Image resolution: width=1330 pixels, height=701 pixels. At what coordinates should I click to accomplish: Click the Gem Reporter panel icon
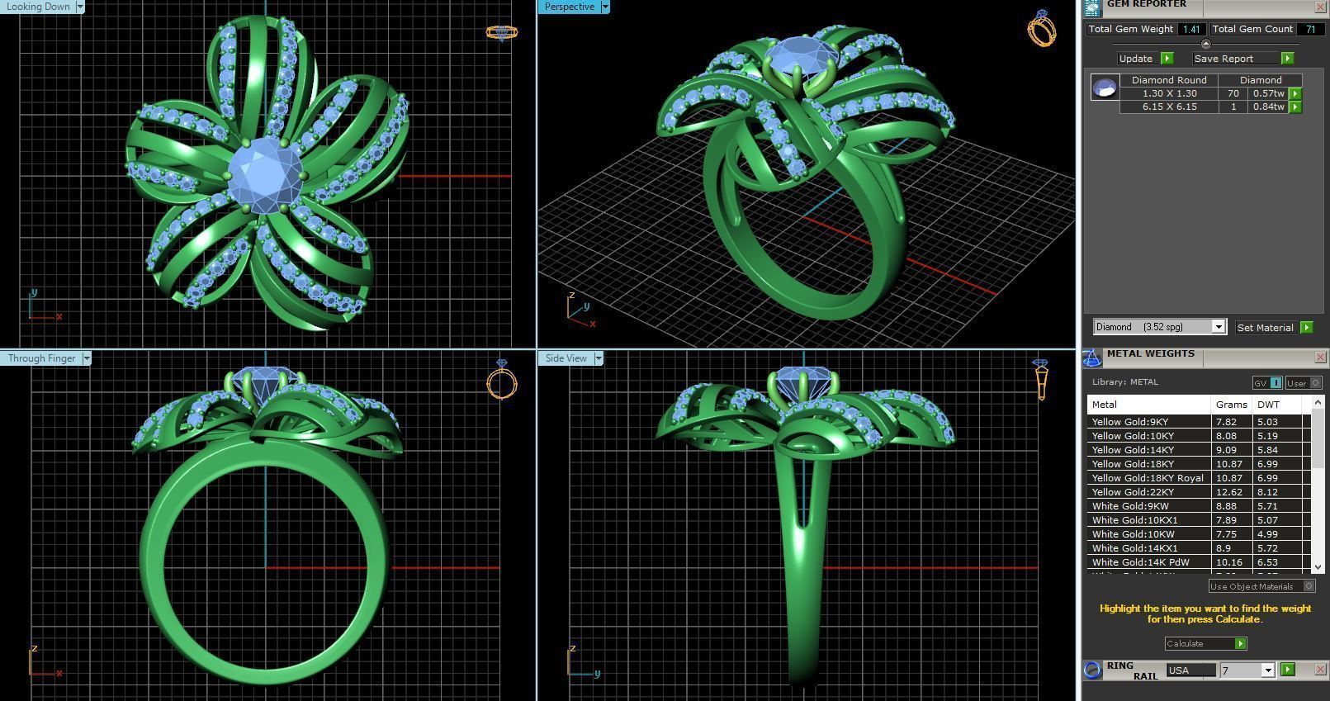coord(1092,7)
